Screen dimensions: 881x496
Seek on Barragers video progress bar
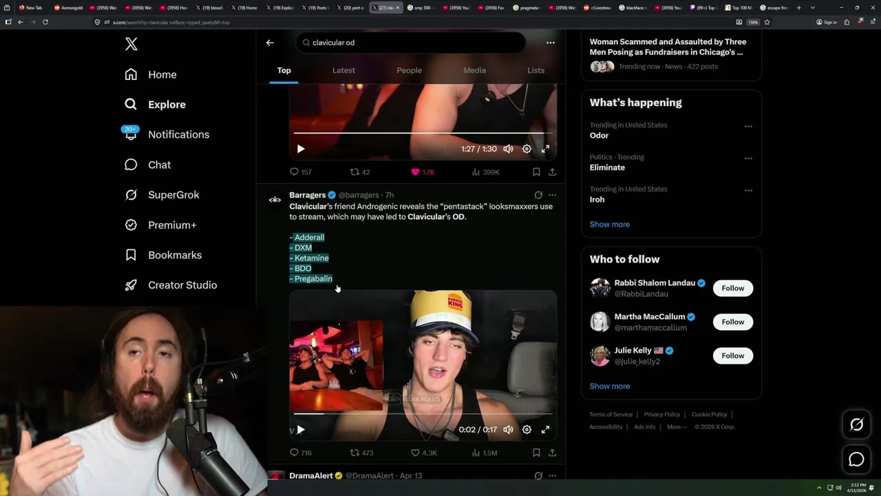423,414
